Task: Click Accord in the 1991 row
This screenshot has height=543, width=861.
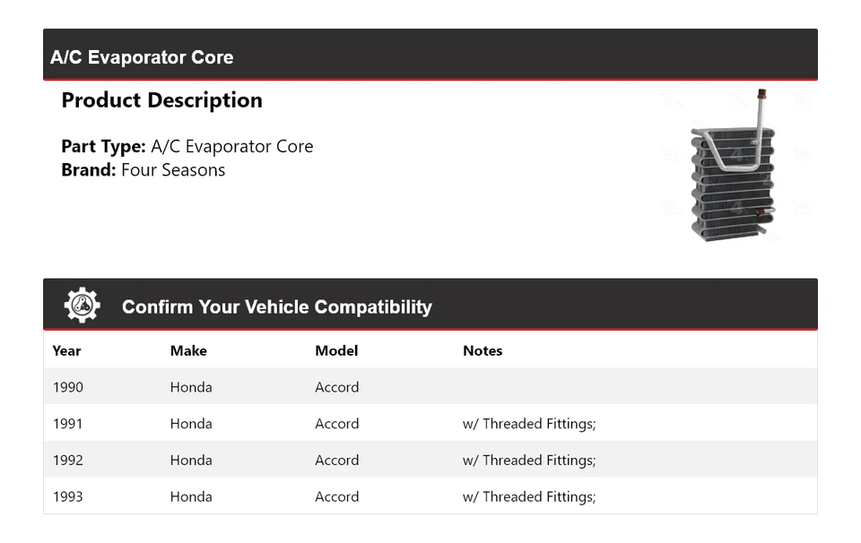Action: coord(336,424)
